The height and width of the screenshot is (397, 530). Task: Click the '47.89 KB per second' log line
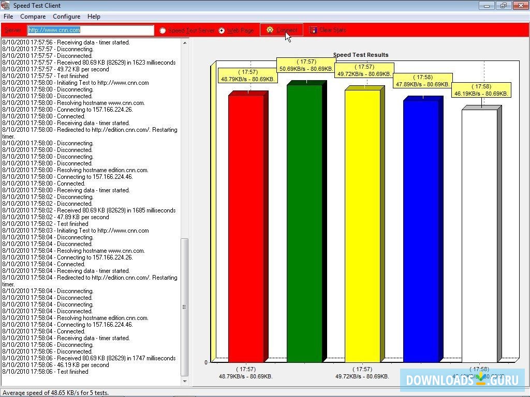(x=55, y=217)
